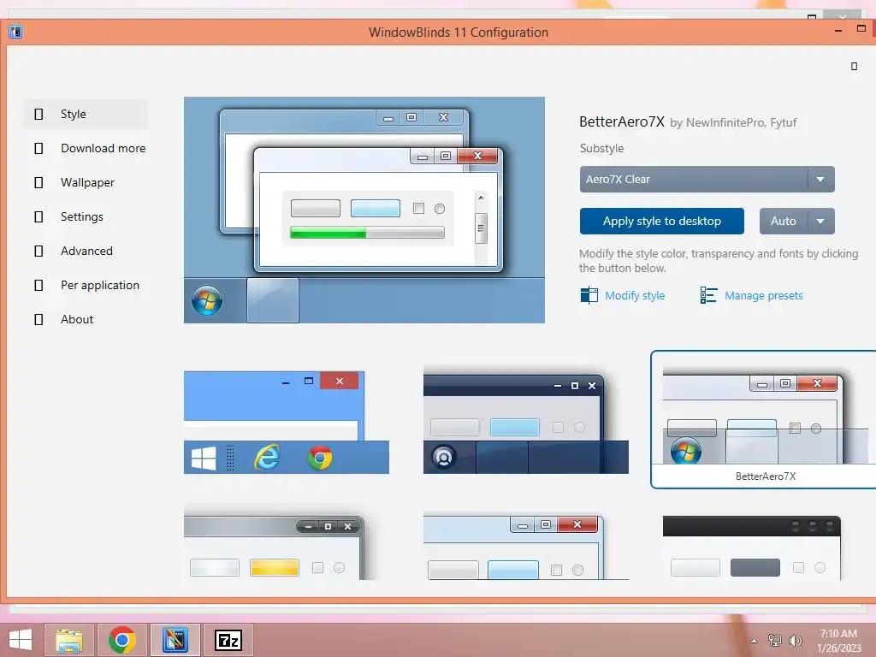Open the Windows Start button
This screenshot has width=876, height=657.
21,640
